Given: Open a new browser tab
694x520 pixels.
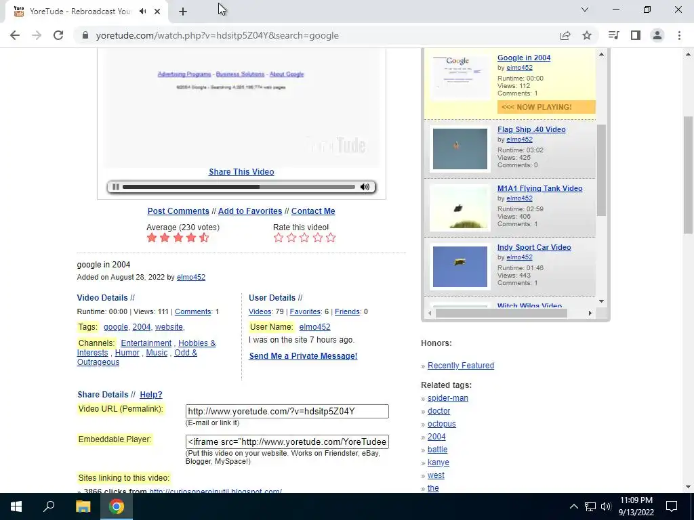Looking at the screenshot, I should pyautogui.click(x=183, y=12).
